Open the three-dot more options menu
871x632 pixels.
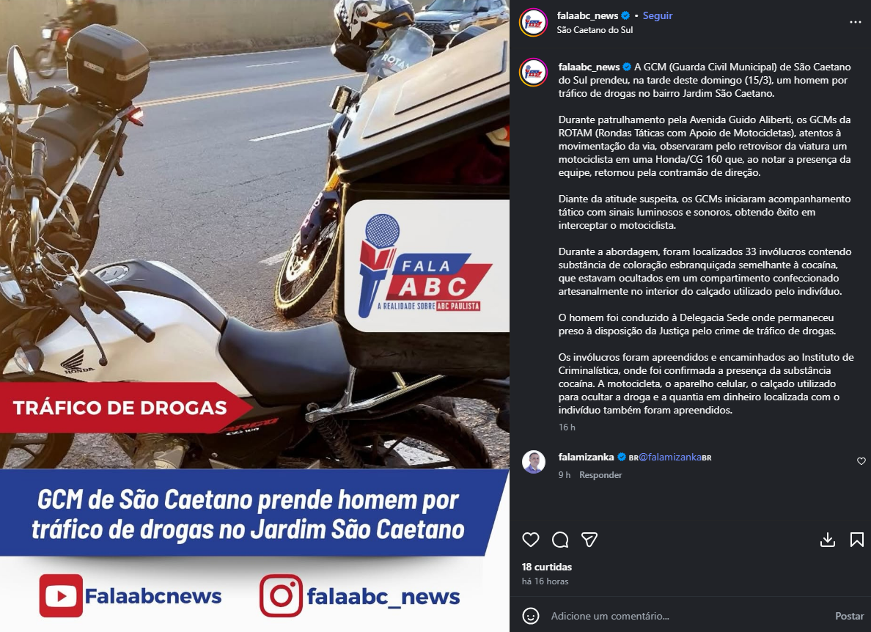[x=856, y=22]
